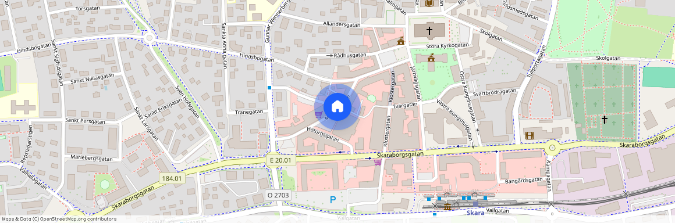The height and width of the screenshot is (223, 675).
Task: Click the blue parking P symbol
Action: tap(332, 199)
